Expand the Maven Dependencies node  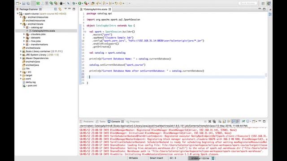pos(21,58)
